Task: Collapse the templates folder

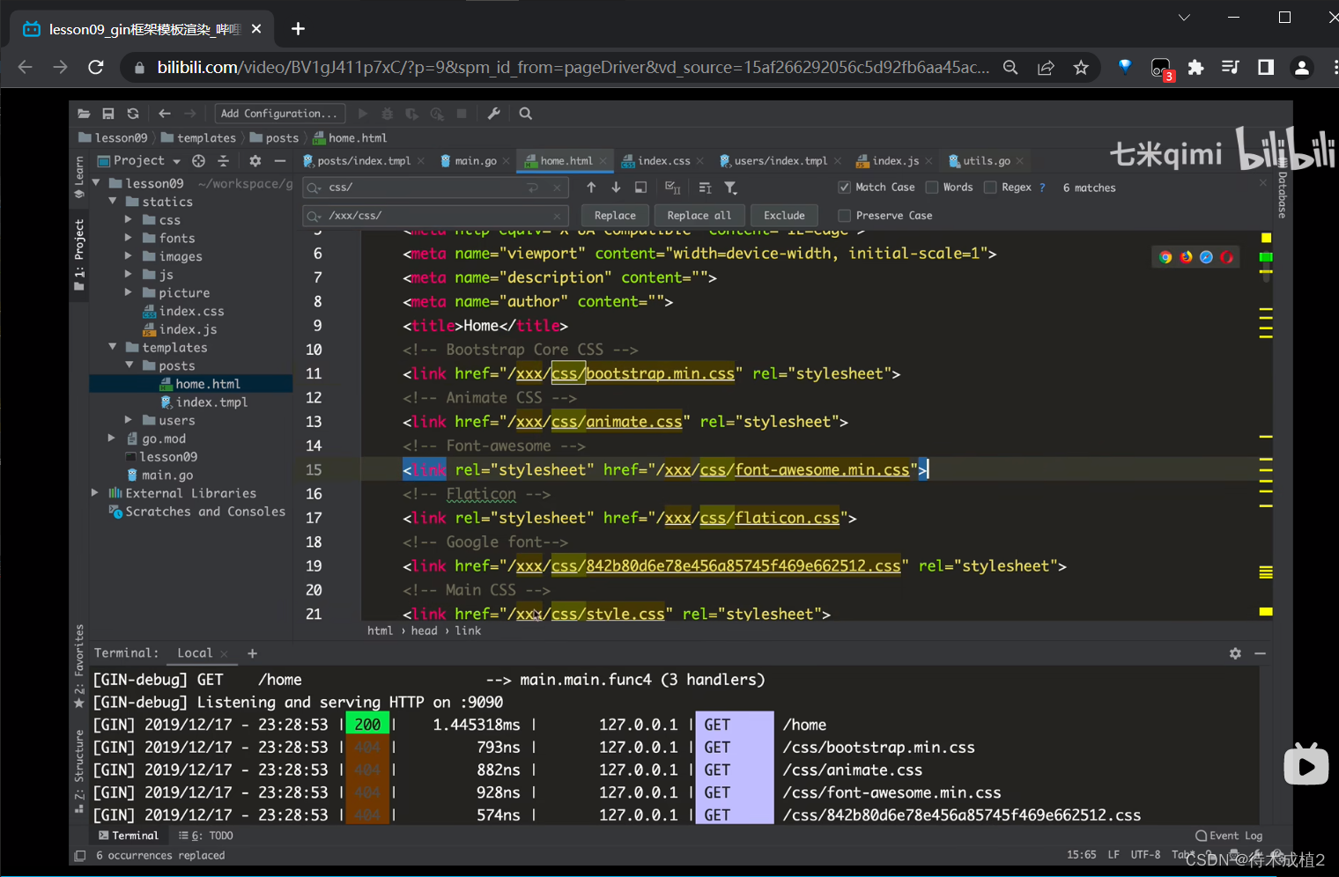Action: point(113,348)
